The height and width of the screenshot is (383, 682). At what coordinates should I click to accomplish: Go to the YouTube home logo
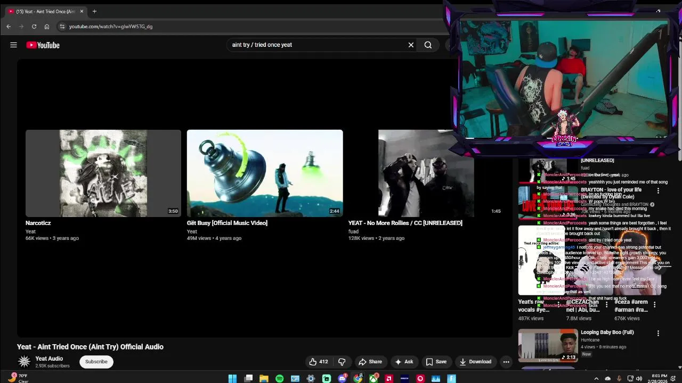coord(43,45)
